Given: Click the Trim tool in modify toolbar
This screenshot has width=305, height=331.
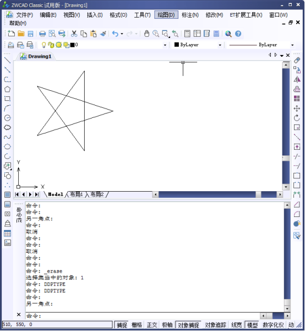Looking at the screenshot, I should [297, 156].
